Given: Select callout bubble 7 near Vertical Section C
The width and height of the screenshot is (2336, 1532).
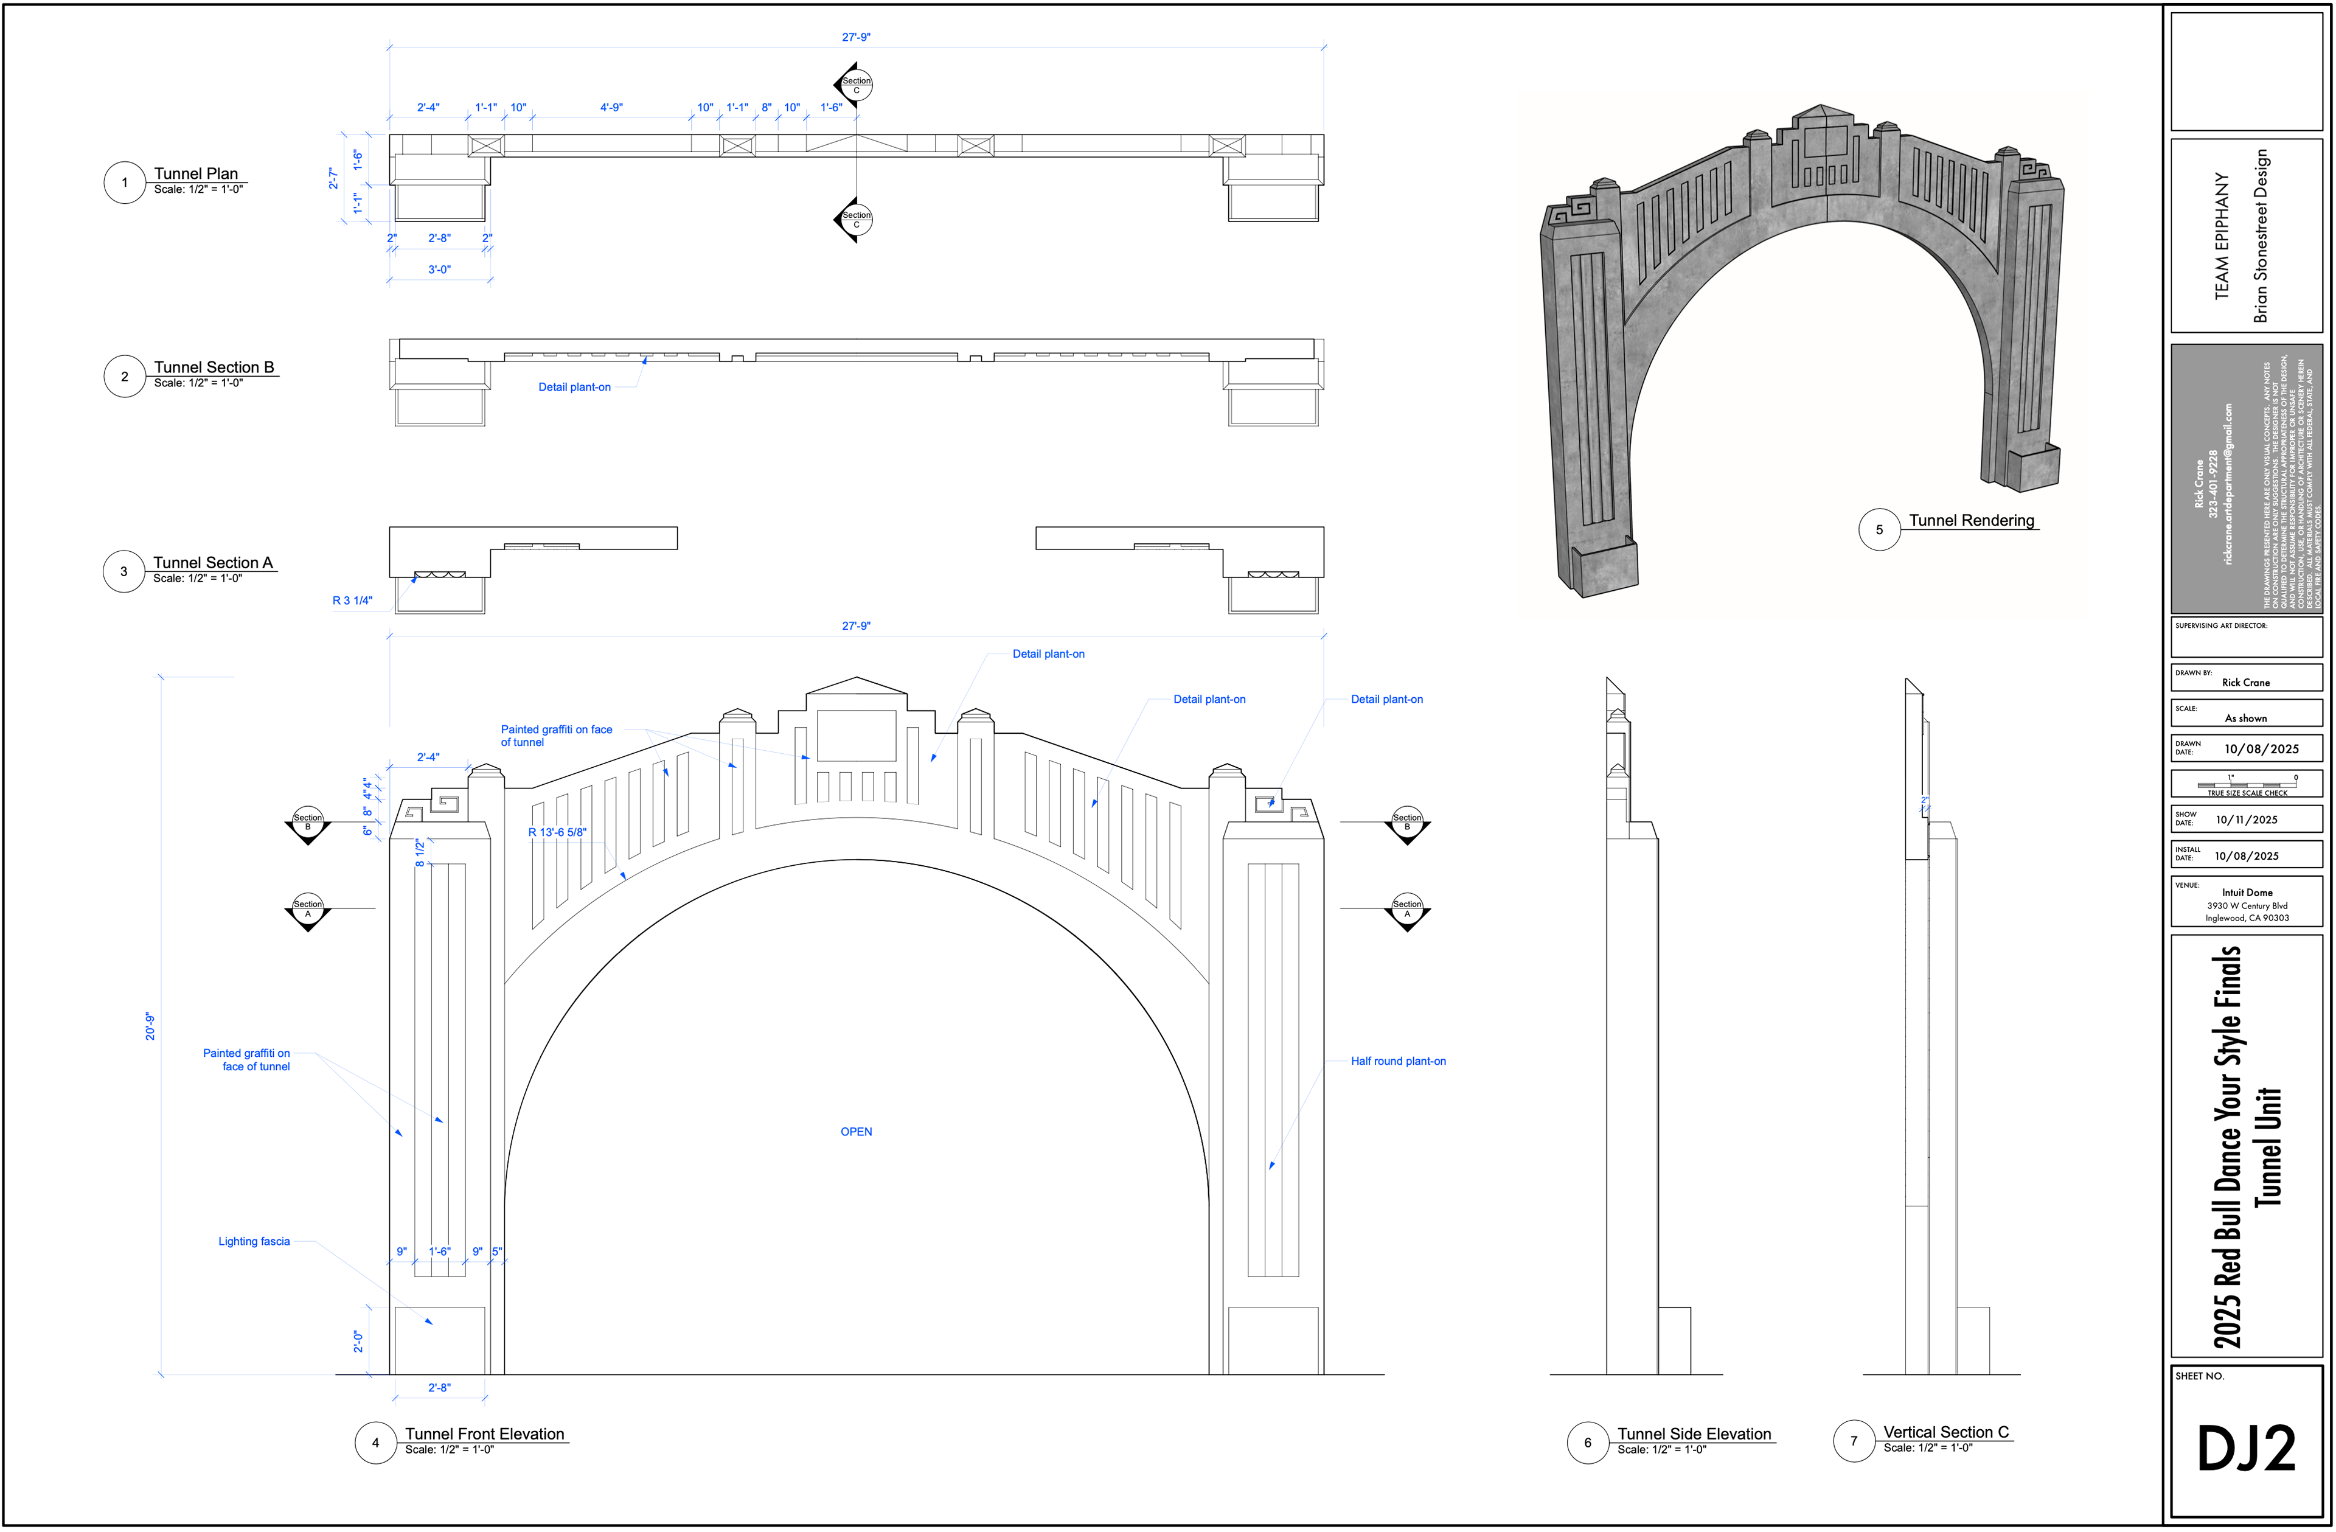Looking at the screenshot, I should click(1853, 1441).
